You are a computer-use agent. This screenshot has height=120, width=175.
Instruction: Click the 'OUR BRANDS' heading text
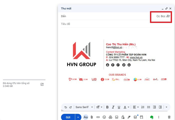pos(117,75)
